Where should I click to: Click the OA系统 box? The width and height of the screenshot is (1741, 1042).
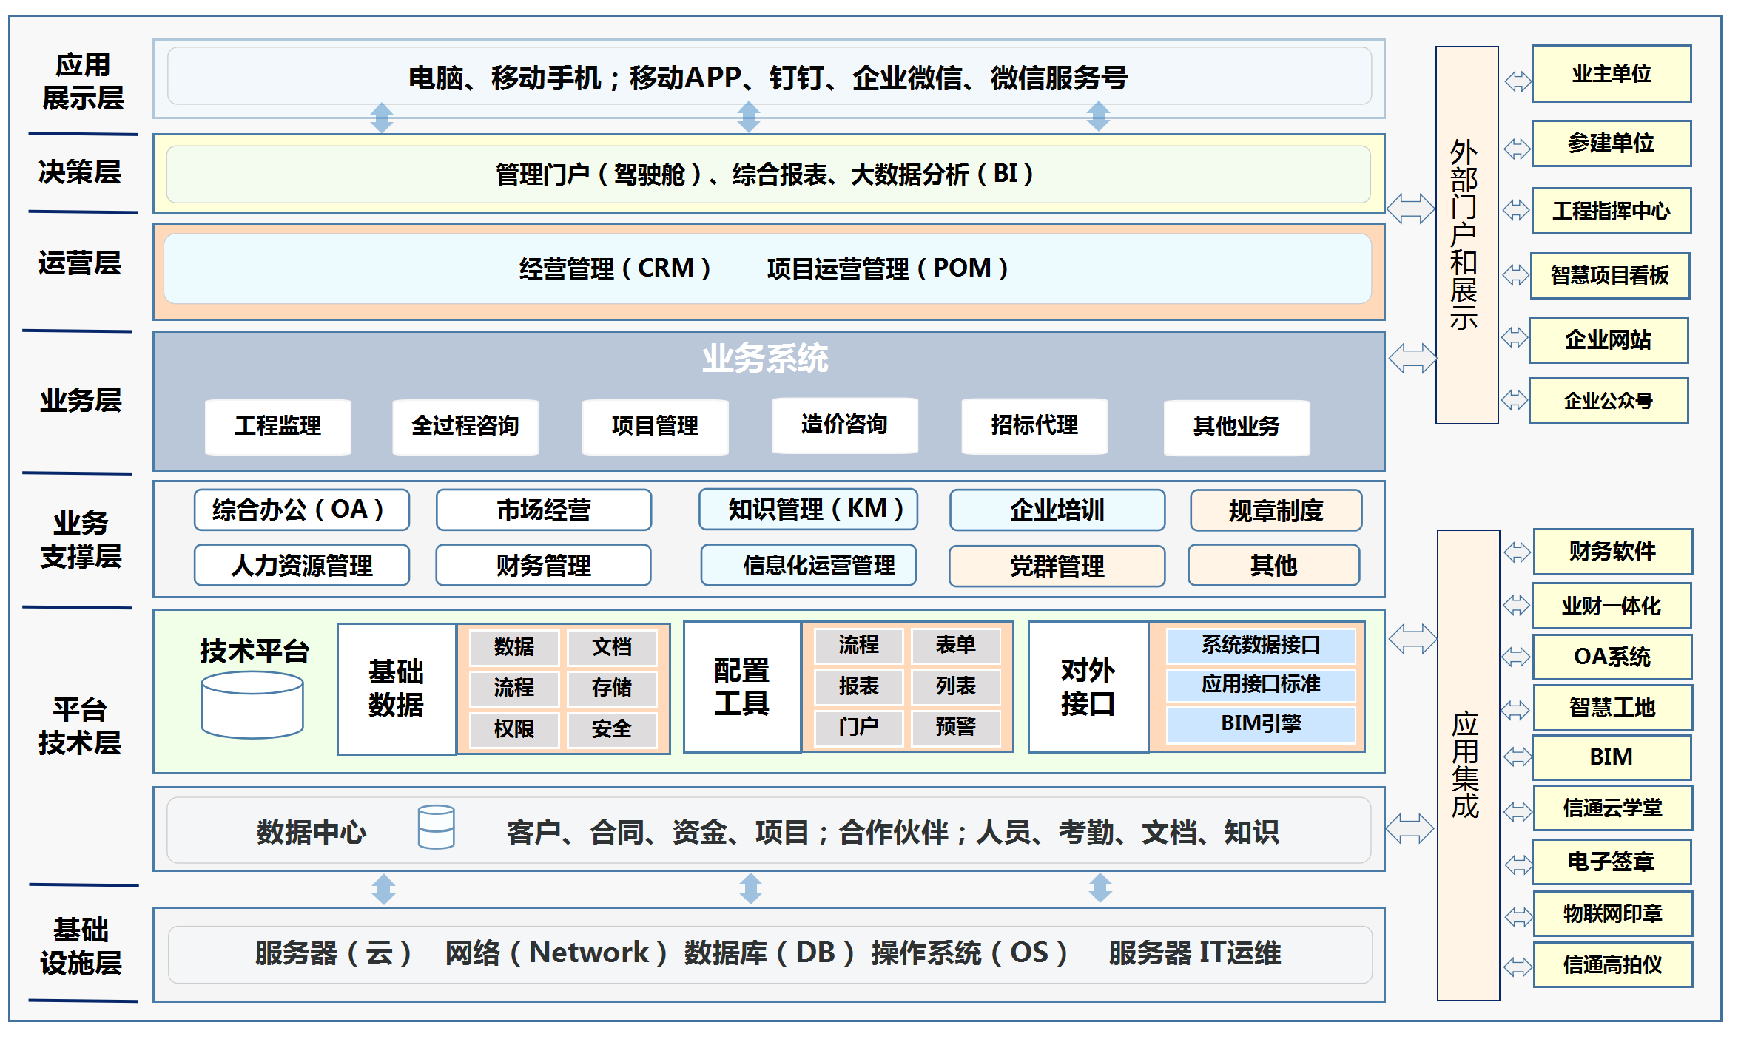tap(1612, 657)
